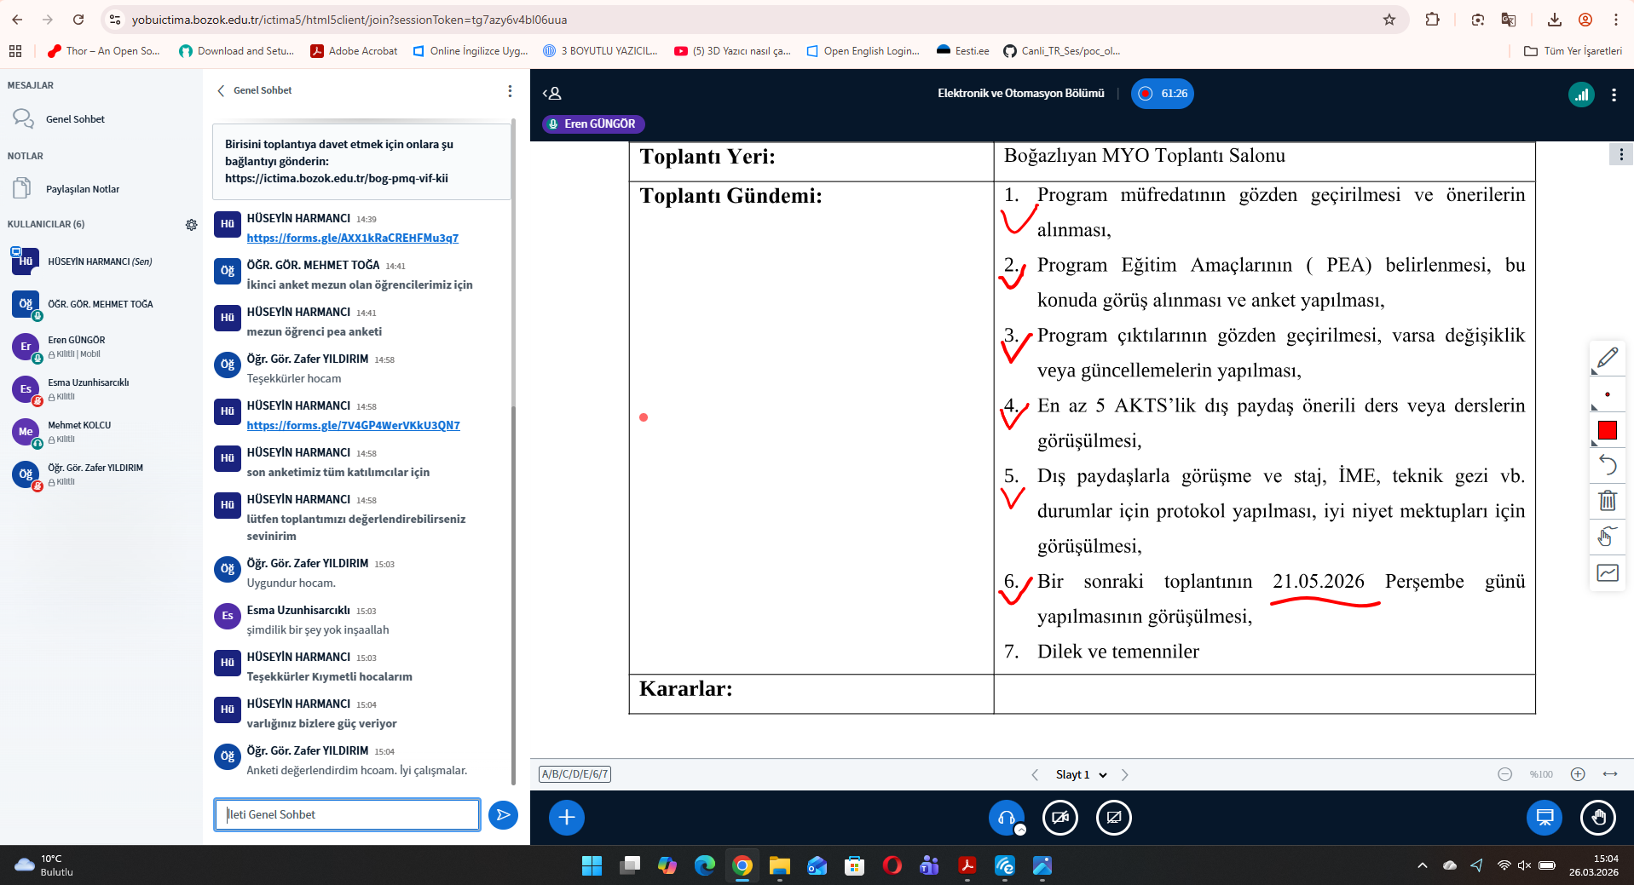Select Genel Sohbet in messages list

[x=75, y=119]
